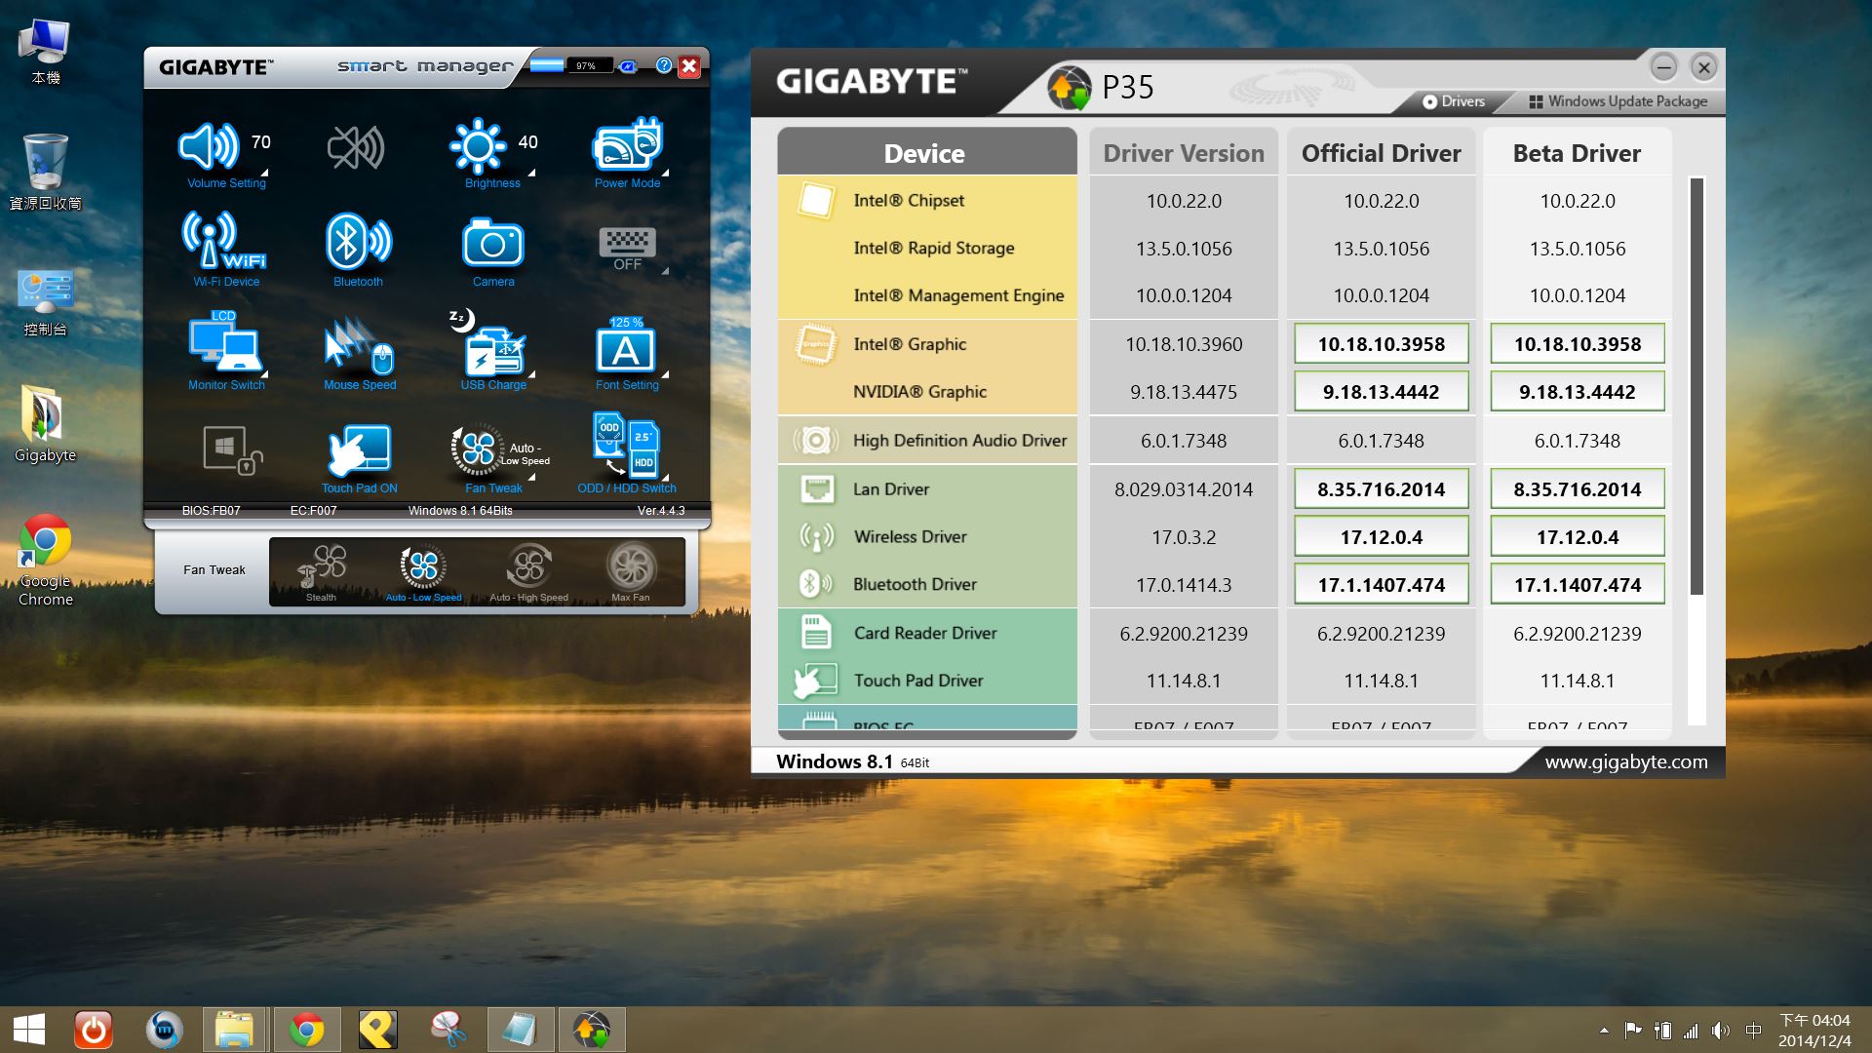Expand the Power Mode corner arrow

[x=665, y=173]
